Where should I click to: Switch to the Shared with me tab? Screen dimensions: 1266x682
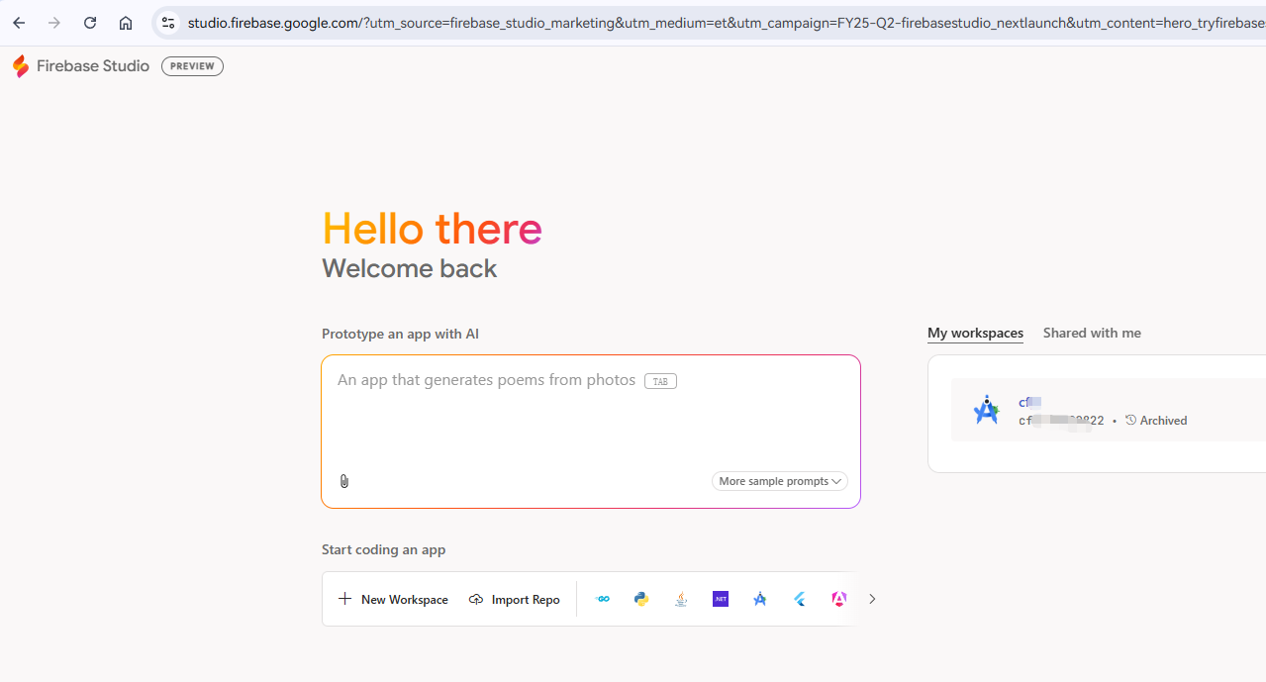1092,333
